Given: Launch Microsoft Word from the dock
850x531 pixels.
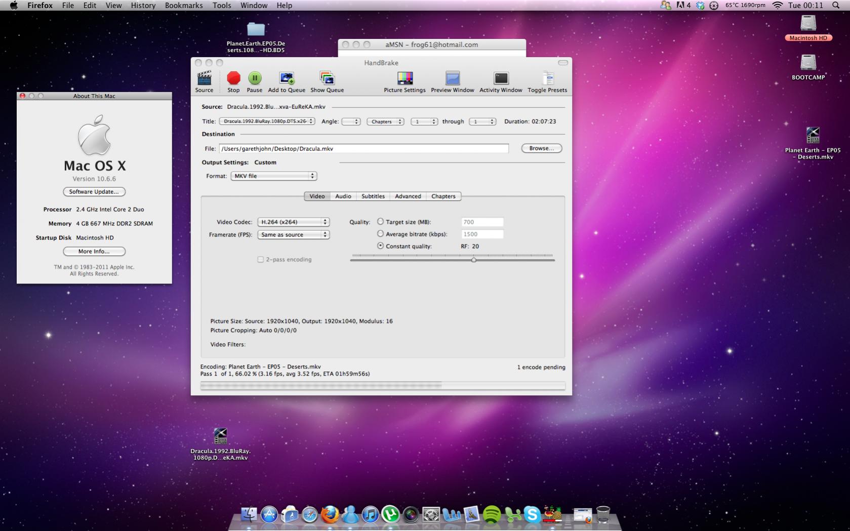Looking at the screenshot, I should click(x=451, y=515).
